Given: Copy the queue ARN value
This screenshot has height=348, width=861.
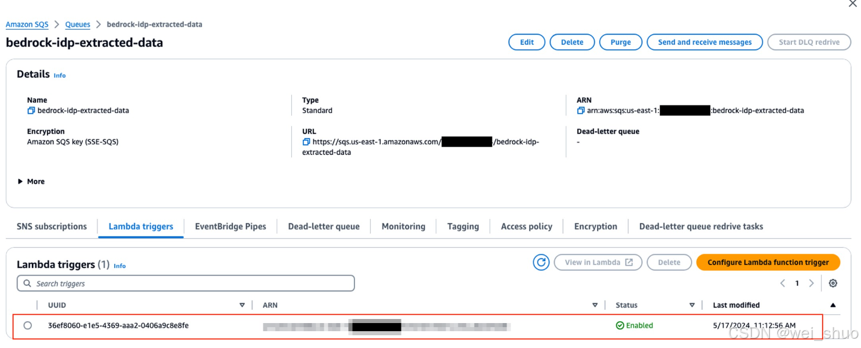Looking at the screenshot, I should pyautogui.click(x=581, y=110).
